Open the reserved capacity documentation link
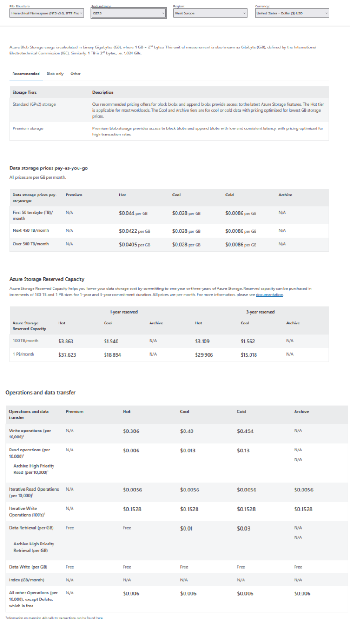 click(269, 295)
